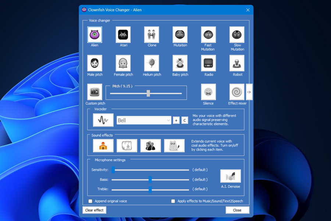This screenshot has height=221, width=331.
Task: Toggle the Vocoder waveform button
Action: (x=103, y=120)
